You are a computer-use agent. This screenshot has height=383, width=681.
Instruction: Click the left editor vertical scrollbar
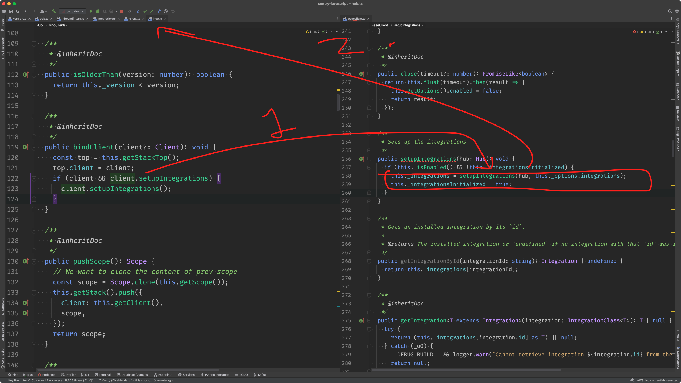(x=338, y=102)
